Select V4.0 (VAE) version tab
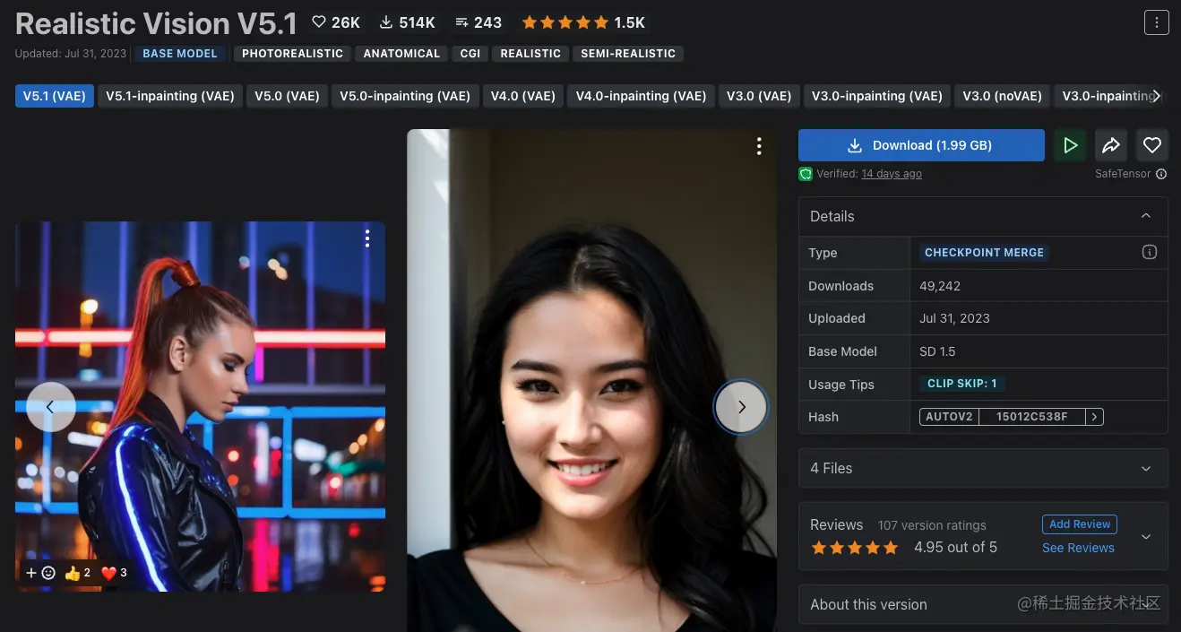Image resolution: width=1181 pixels, height=632 pixels. point(522,96)
